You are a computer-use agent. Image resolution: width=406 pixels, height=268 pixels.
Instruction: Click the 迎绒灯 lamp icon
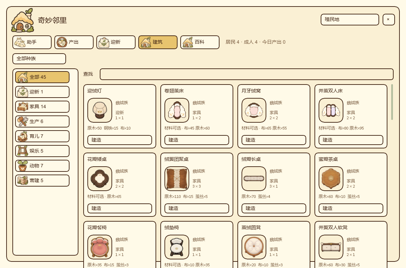click(x=100, y=110)
